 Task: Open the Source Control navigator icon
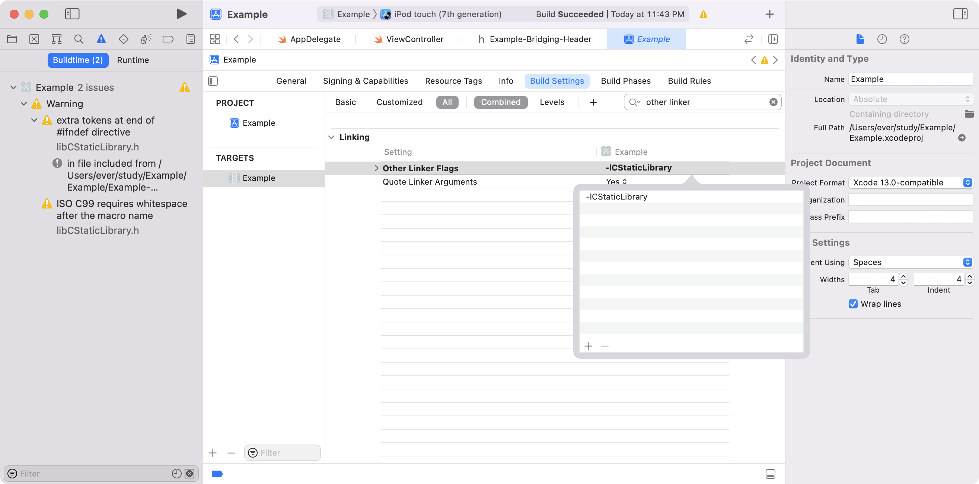tap(34, 39)
